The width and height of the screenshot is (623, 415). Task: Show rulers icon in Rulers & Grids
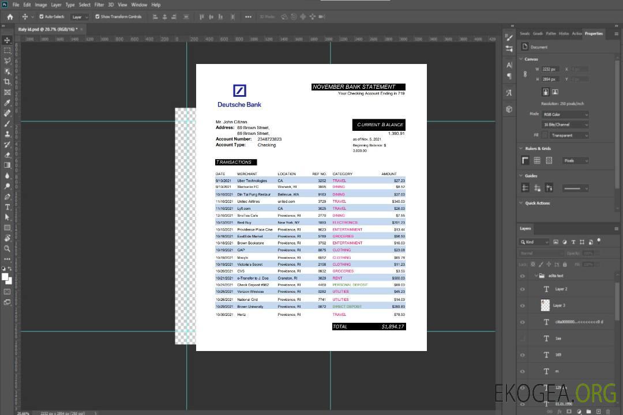tap(525, 160)
